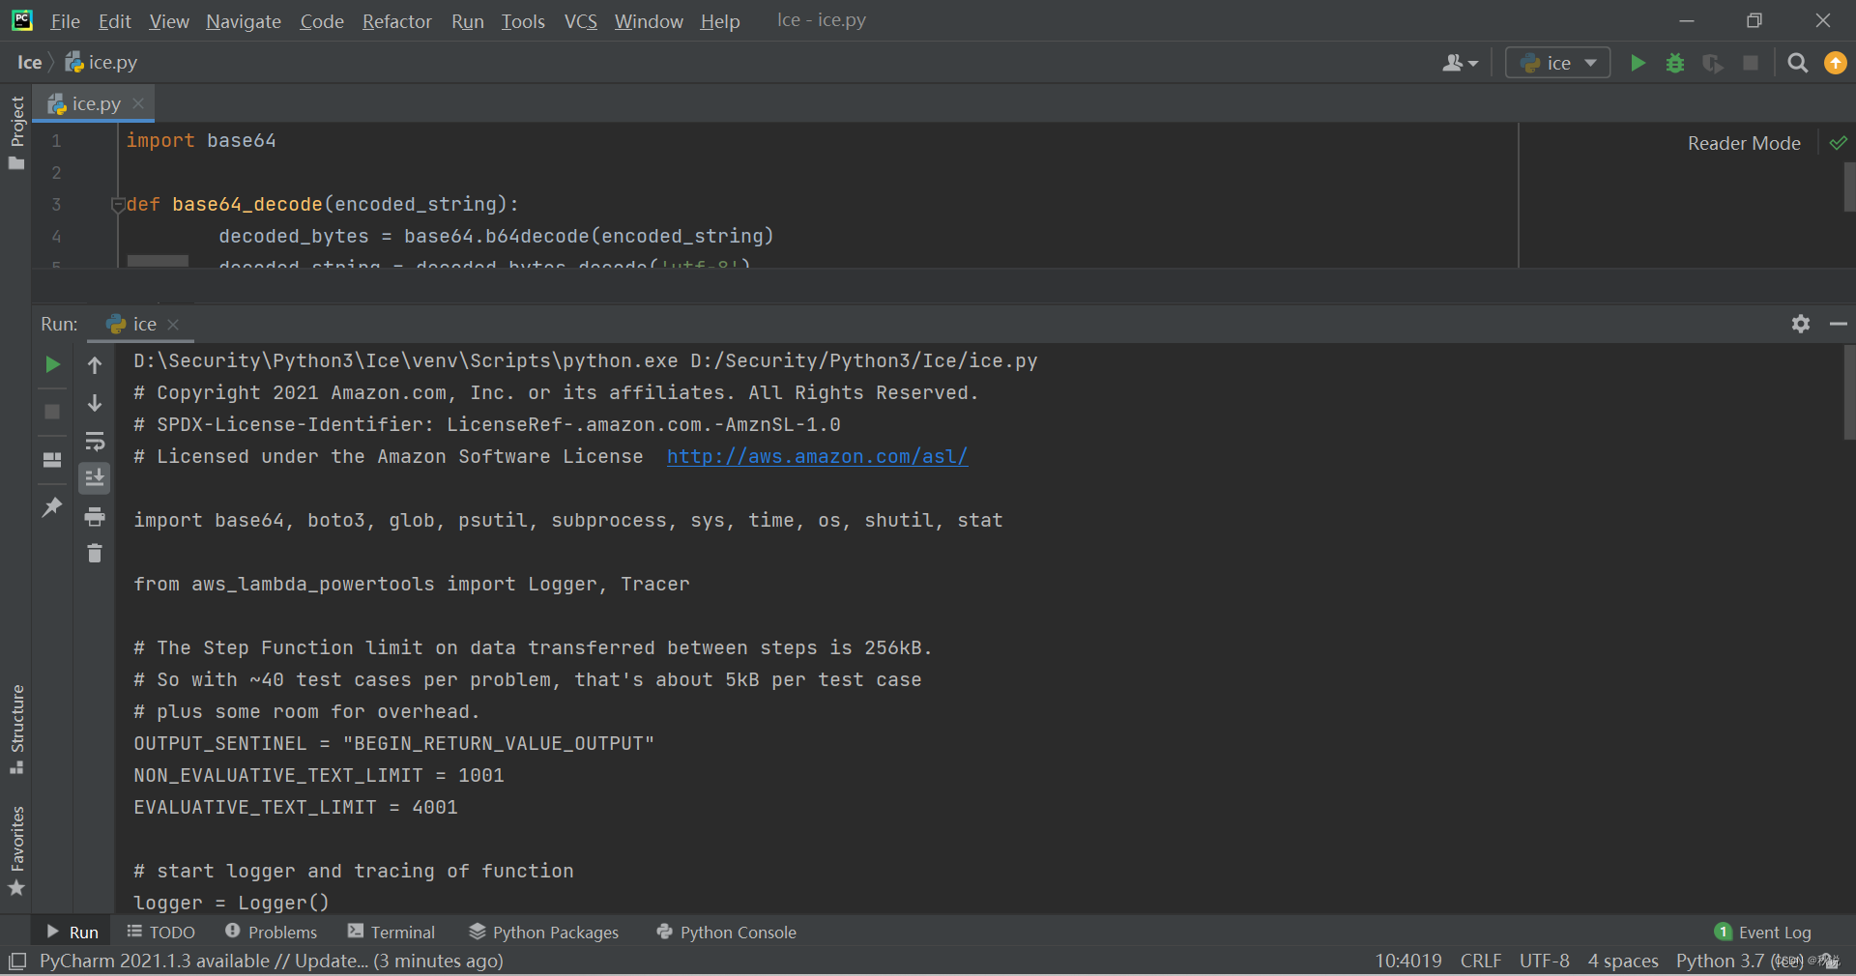Viewport: 1856px width, 976px height.
Task: Run with coverage icon in toolbar
Action: (x=1713, y=63)
